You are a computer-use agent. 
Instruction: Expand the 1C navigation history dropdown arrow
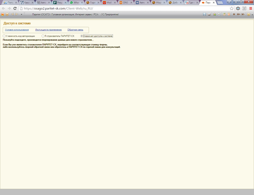click(22, 14)
